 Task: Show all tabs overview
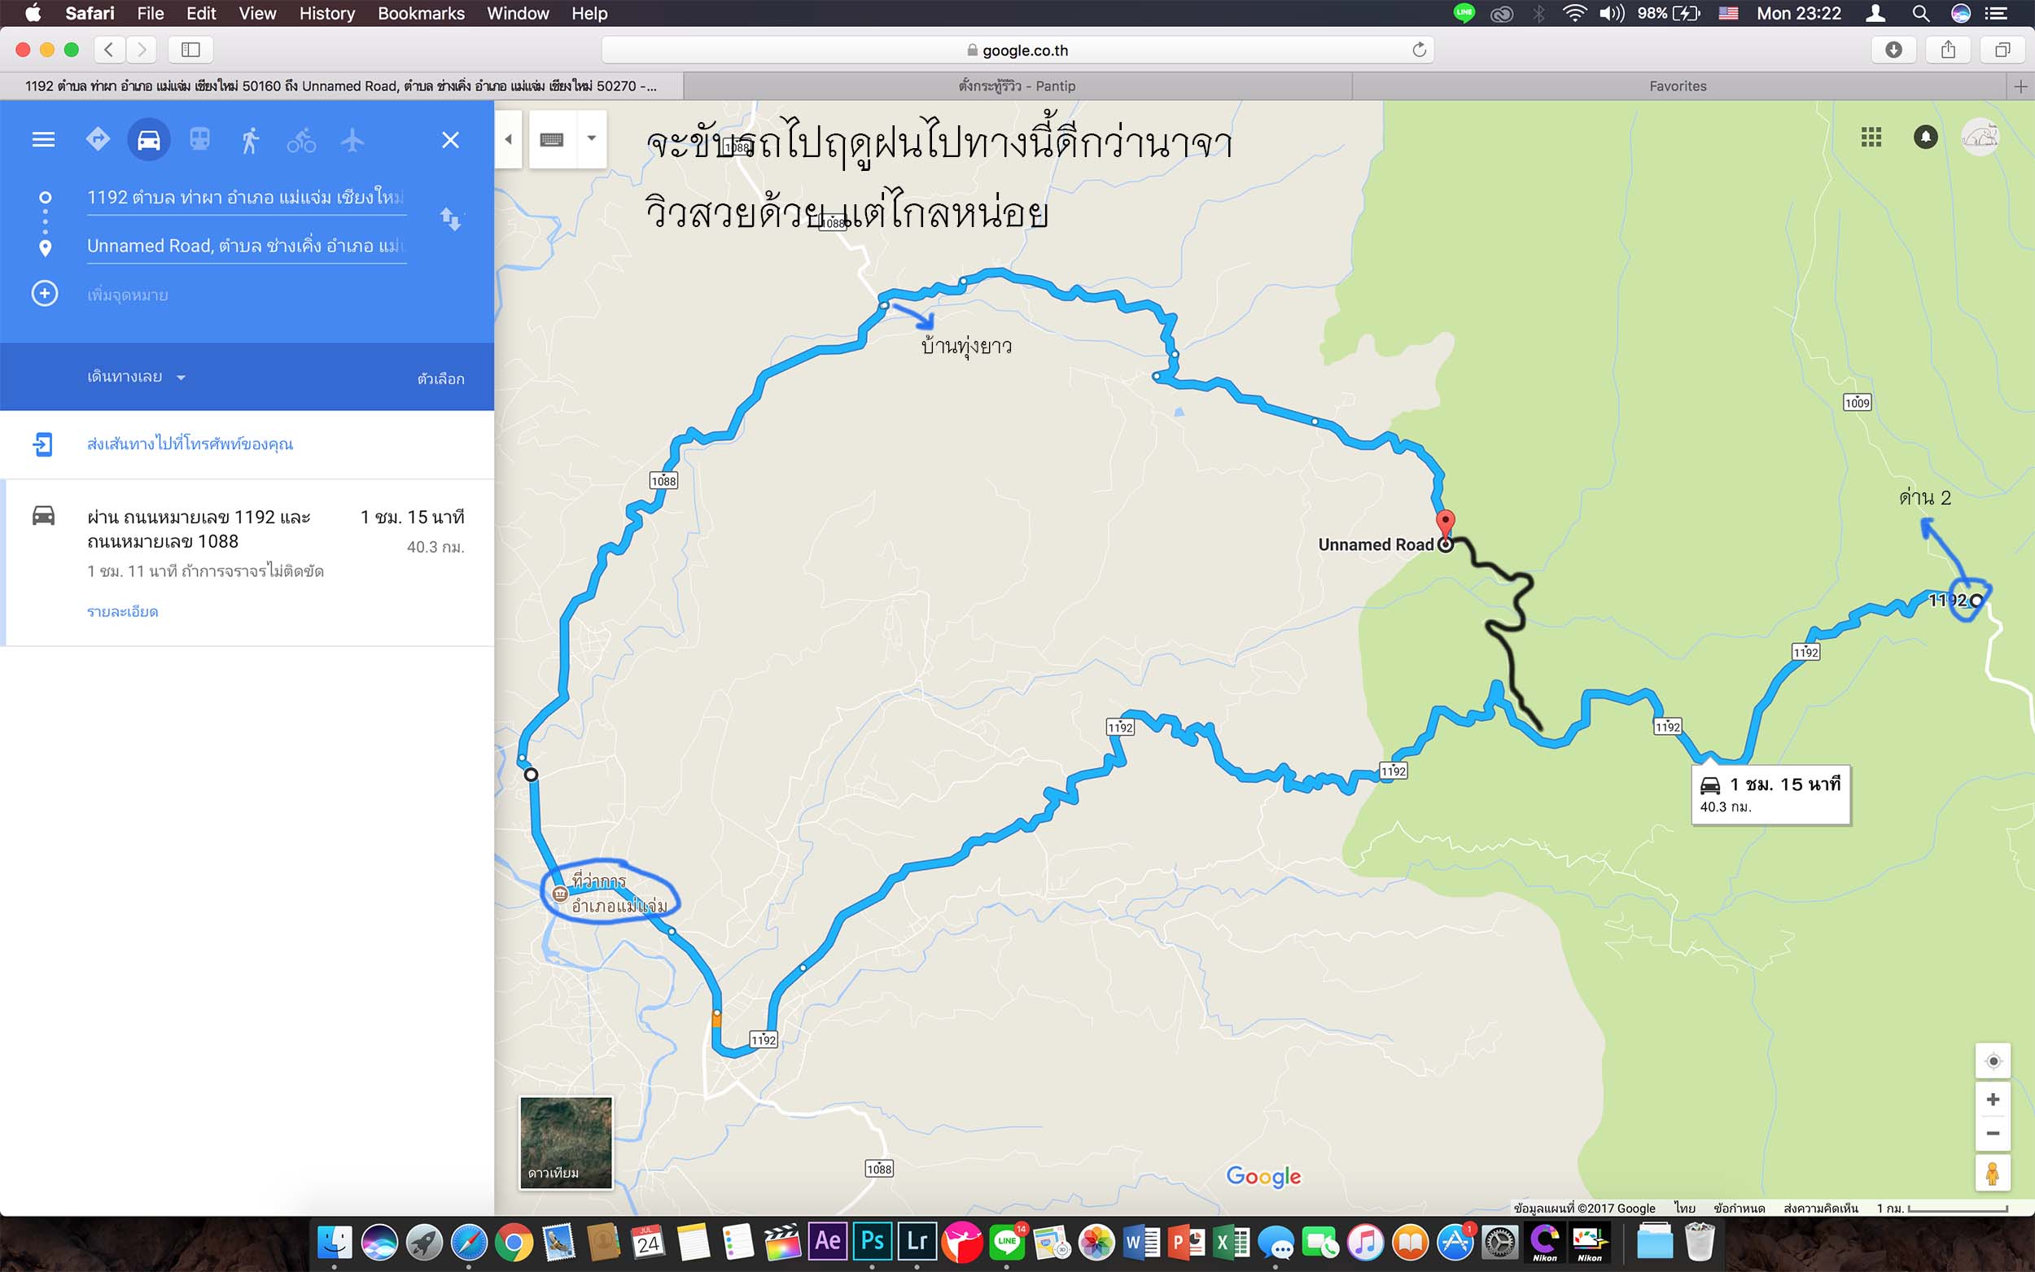(2003, 50)
